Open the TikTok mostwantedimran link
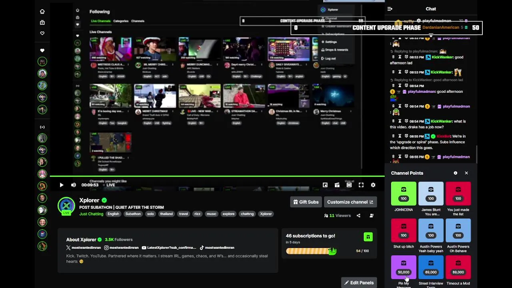This screenshot has width=512, height=288. pos(217,248)
